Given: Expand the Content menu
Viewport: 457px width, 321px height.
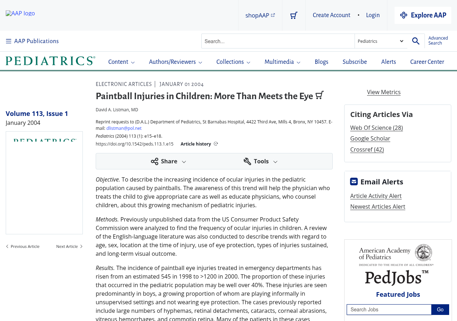Looking at the screenshot, I should [x=121, y=62].
